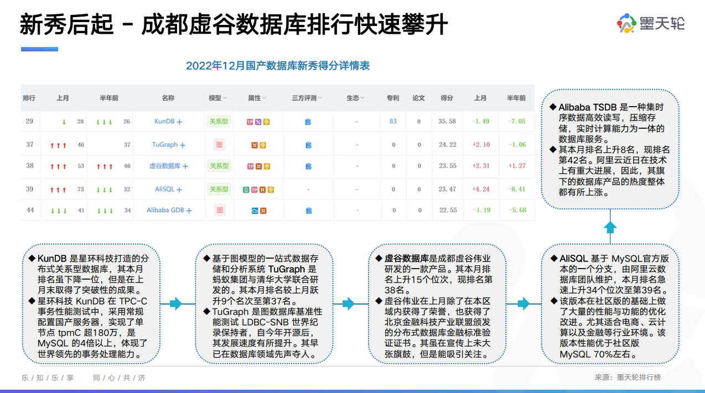Click the TP attribute icon in KunDB row
Viewport: 705px width, 393px height.
pos(250,122)
